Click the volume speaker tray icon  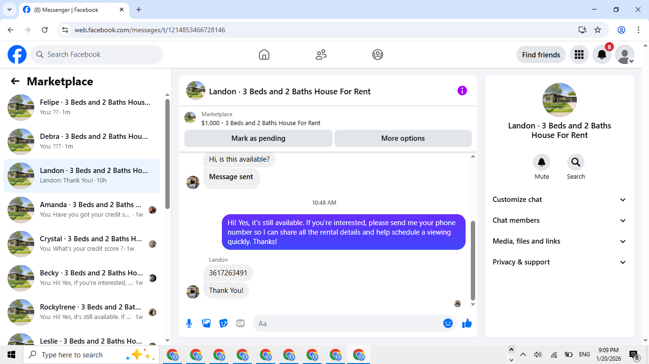point(538,355)
